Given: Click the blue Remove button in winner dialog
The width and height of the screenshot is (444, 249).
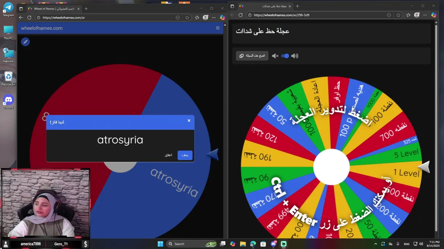Looking at the screenshot, I should point(185,155).
